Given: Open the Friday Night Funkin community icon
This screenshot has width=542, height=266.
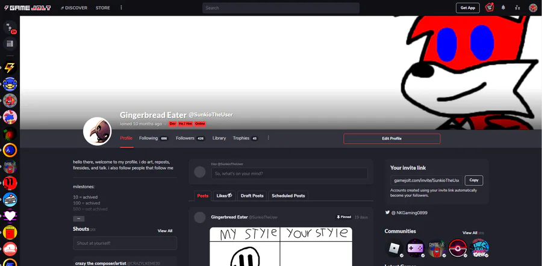Looking at the screenshot, I should (x=479, y=248).
